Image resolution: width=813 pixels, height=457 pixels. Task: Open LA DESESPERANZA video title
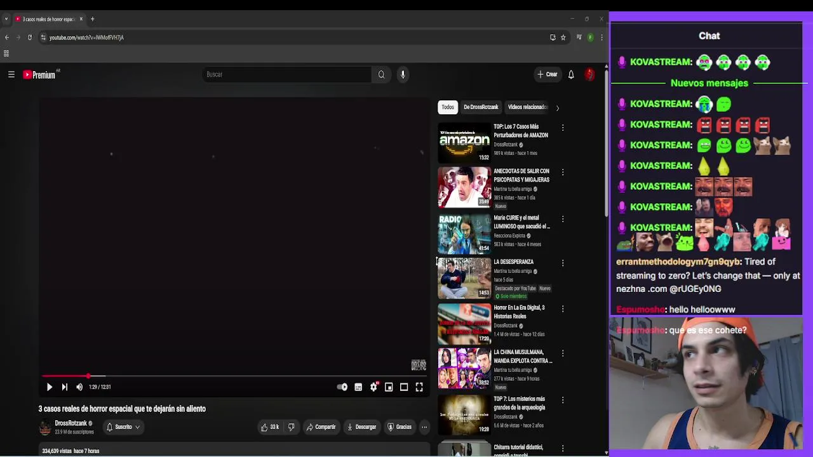(x=513, y=262)
